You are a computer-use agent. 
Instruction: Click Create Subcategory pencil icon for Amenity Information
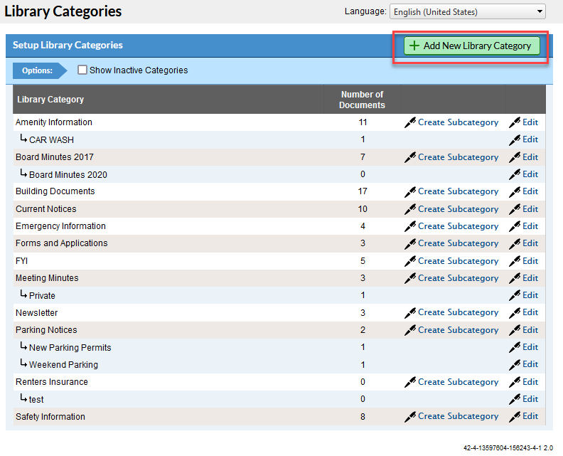pos(410,122)
